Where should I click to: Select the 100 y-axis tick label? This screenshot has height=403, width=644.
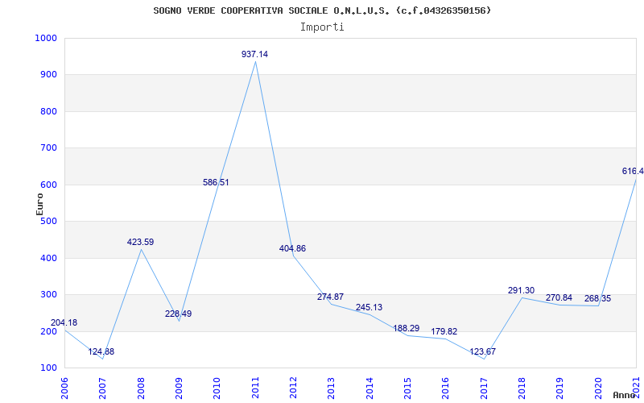point(48,368)
